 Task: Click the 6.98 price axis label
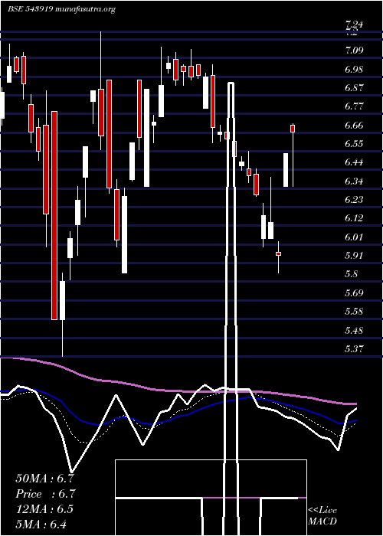(x=354, y=70)
